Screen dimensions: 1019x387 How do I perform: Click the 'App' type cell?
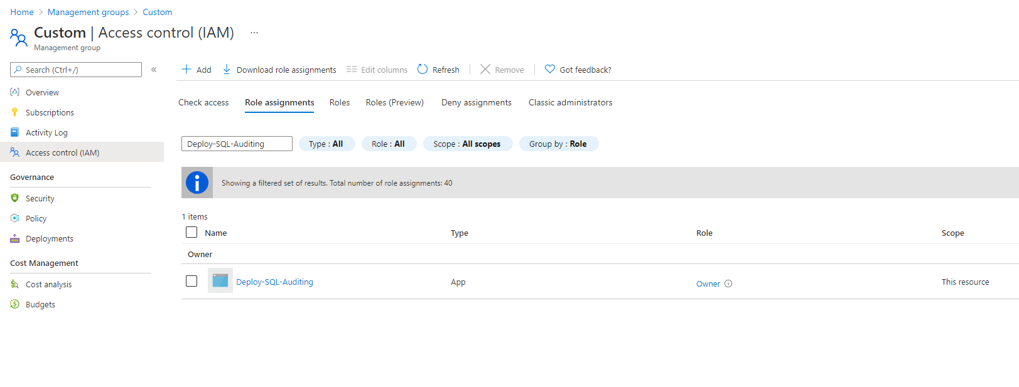(x=458, y=282)
